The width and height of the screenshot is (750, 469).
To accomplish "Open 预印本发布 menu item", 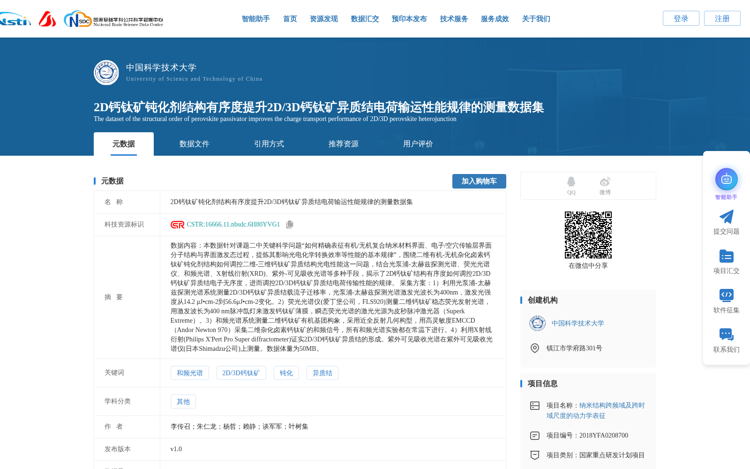I will (x=409, y=19).
